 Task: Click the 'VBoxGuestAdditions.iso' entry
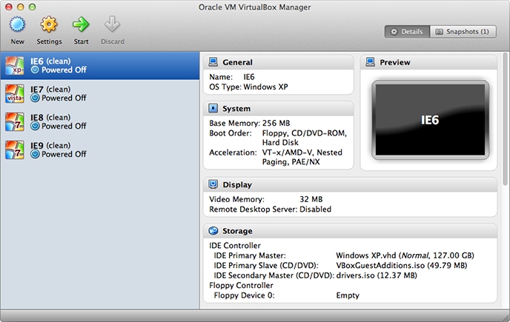pos(401,266)
